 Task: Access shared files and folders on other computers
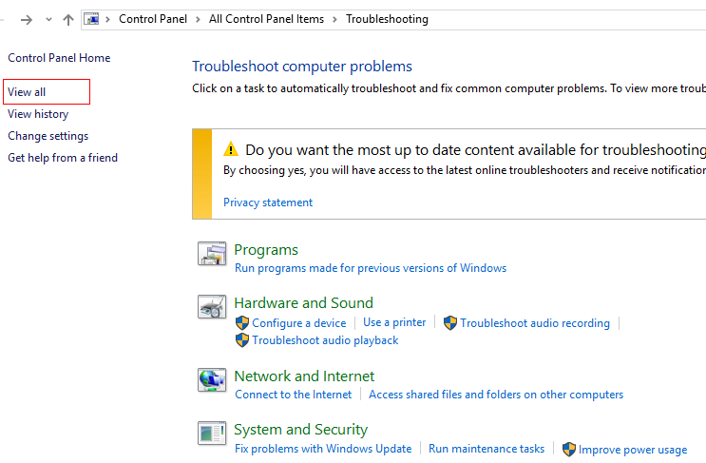pos(496,395)
